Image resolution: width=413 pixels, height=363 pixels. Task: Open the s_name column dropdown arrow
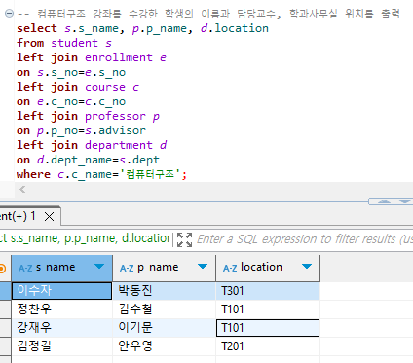(x=99, y=267)
